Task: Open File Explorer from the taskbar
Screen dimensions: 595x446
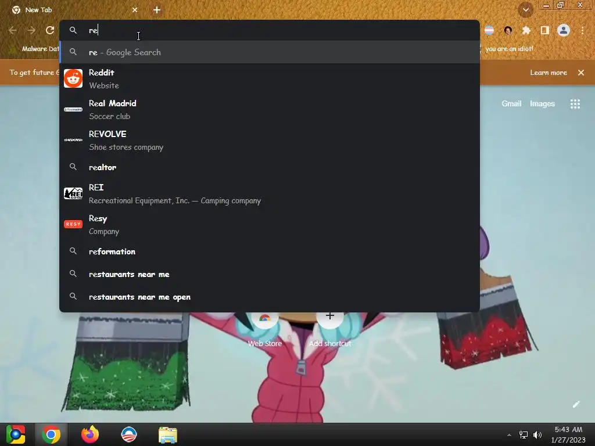Action: 168,435
